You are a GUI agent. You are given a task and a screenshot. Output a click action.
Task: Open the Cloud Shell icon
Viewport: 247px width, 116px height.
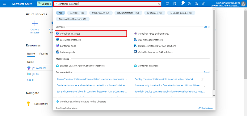pyautogui.click(x=167, y=4)
